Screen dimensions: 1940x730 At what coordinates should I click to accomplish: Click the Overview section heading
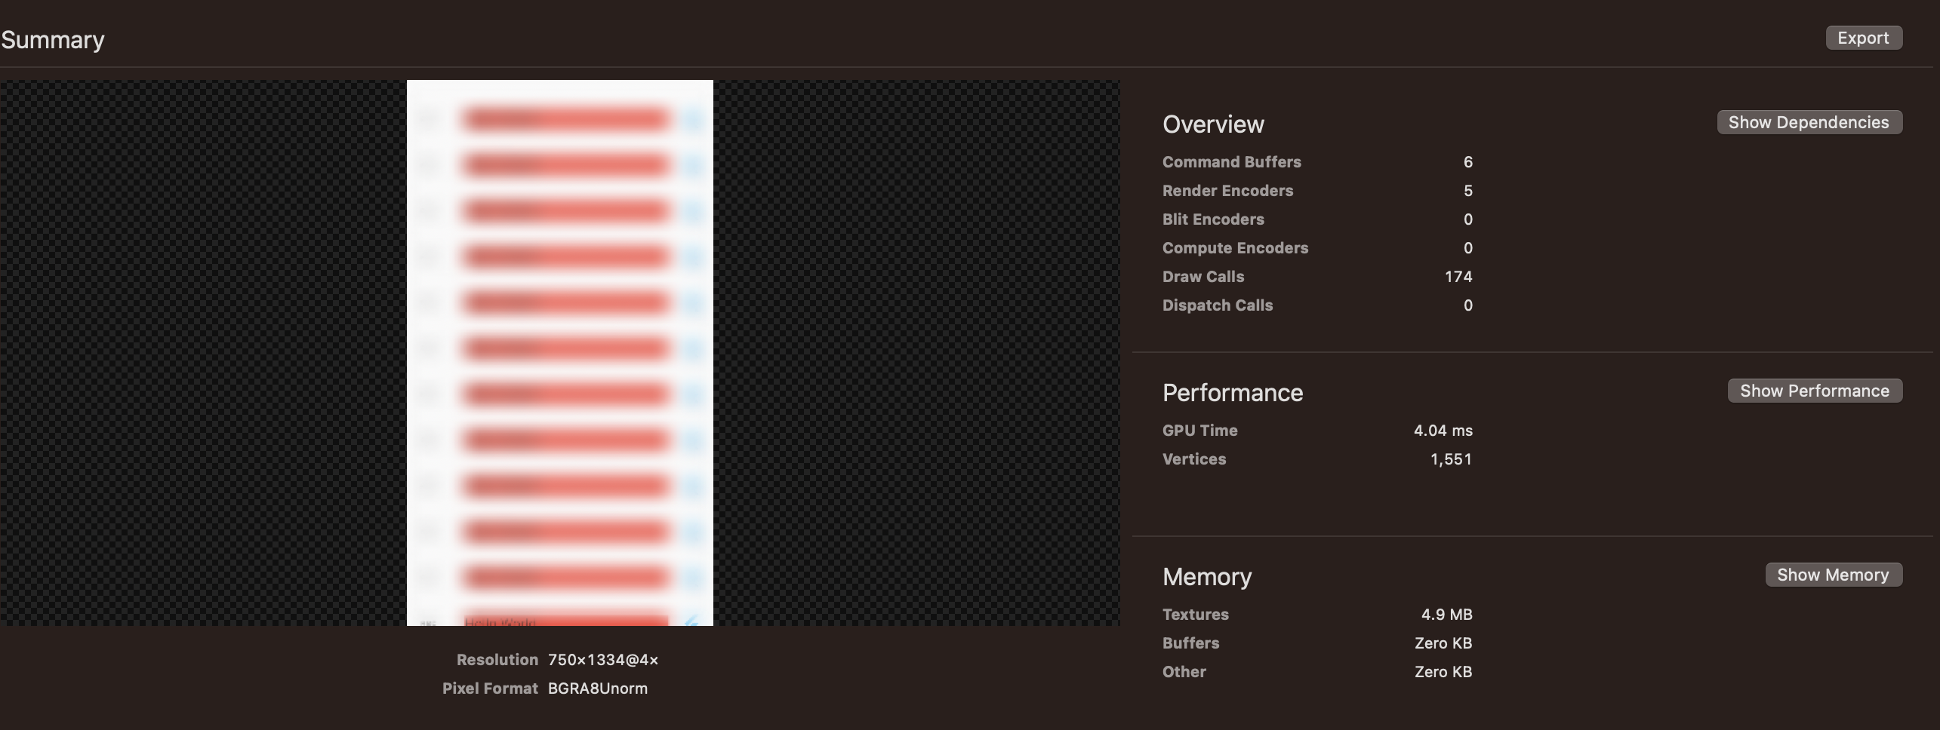pos(1214,124)
